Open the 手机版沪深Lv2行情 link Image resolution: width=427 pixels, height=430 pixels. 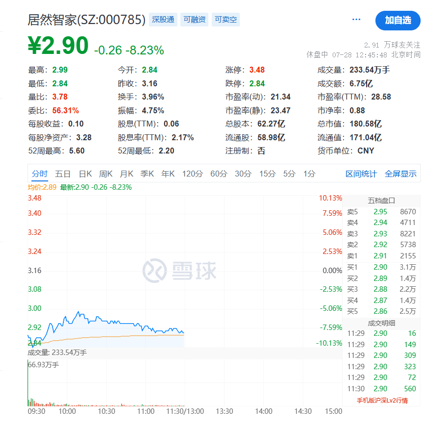[x=382, y=401]
